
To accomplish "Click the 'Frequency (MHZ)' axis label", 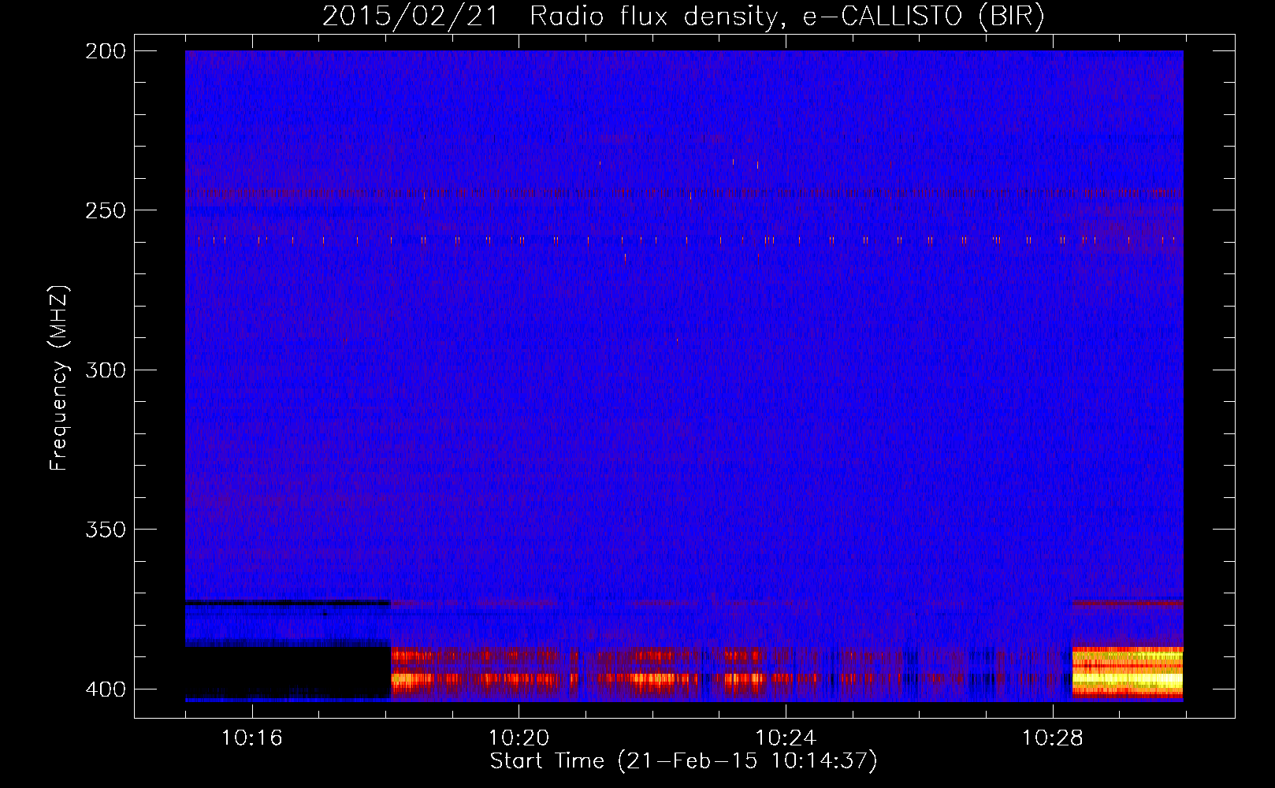I will click(59, 377).
